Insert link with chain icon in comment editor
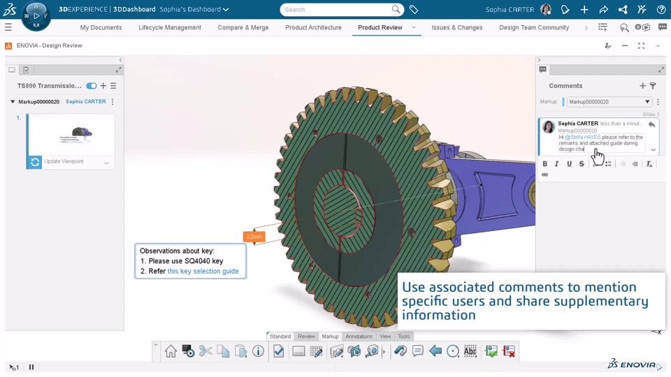671x377 pixels. [544, 175]
